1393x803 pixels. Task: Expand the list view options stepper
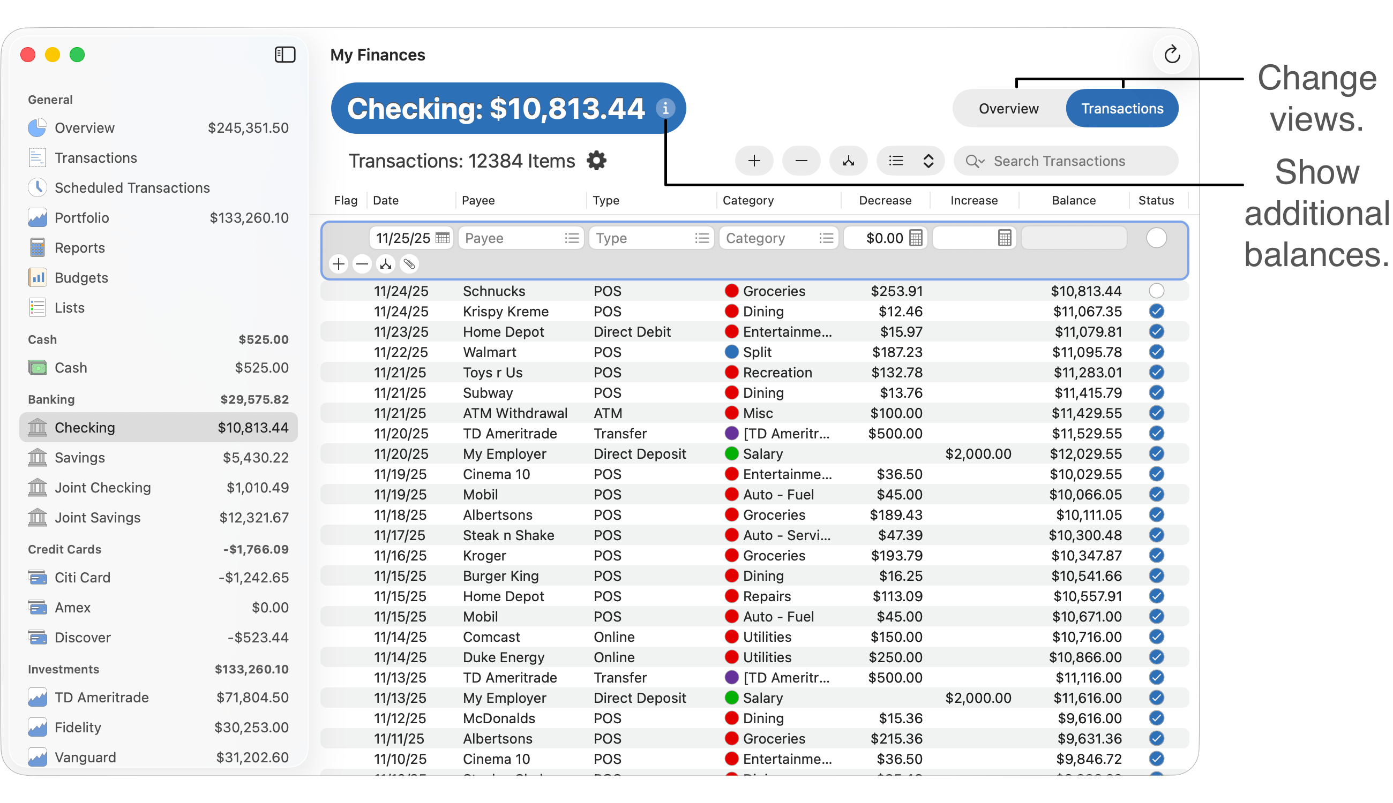point(928,161)
